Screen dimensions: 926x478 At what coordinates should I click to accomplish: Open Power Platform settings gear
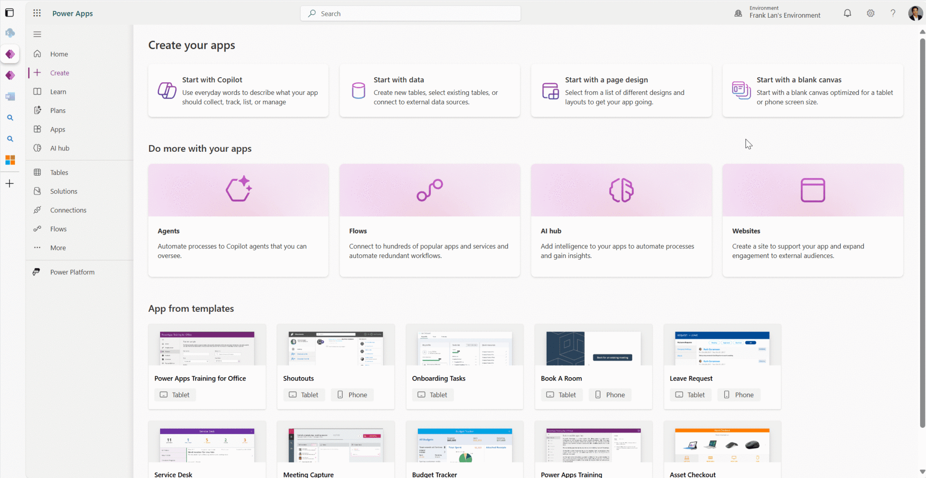coord(870,13)
